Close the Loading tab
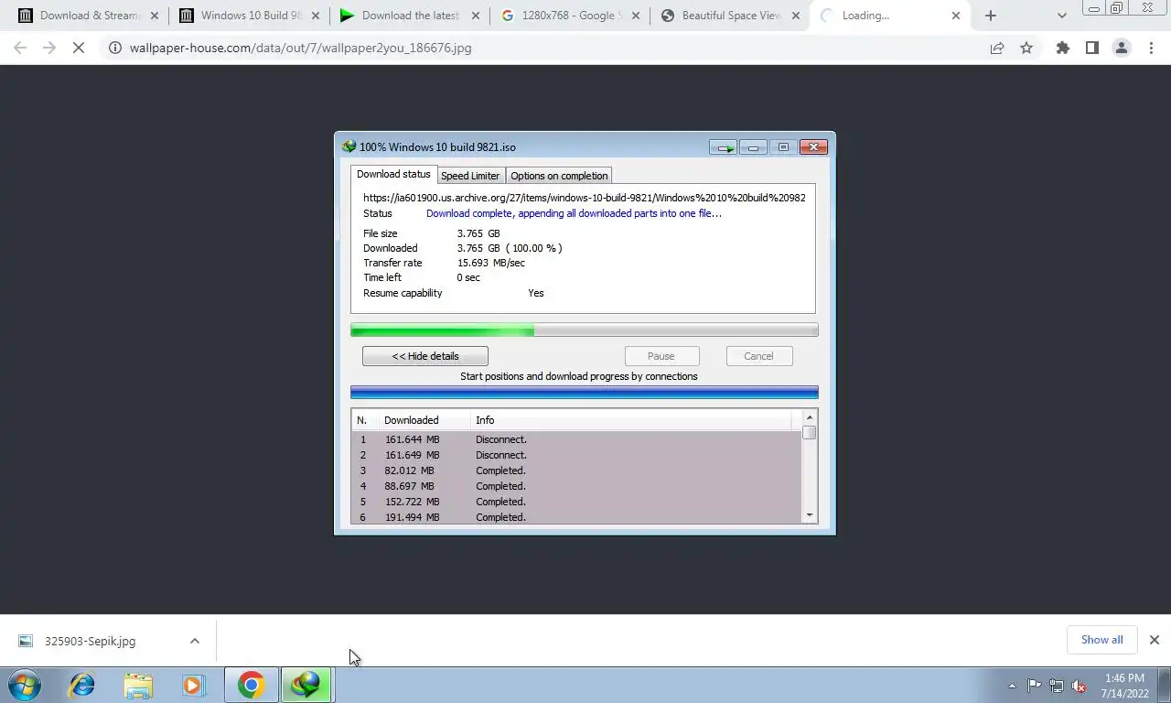 (956, 16)
